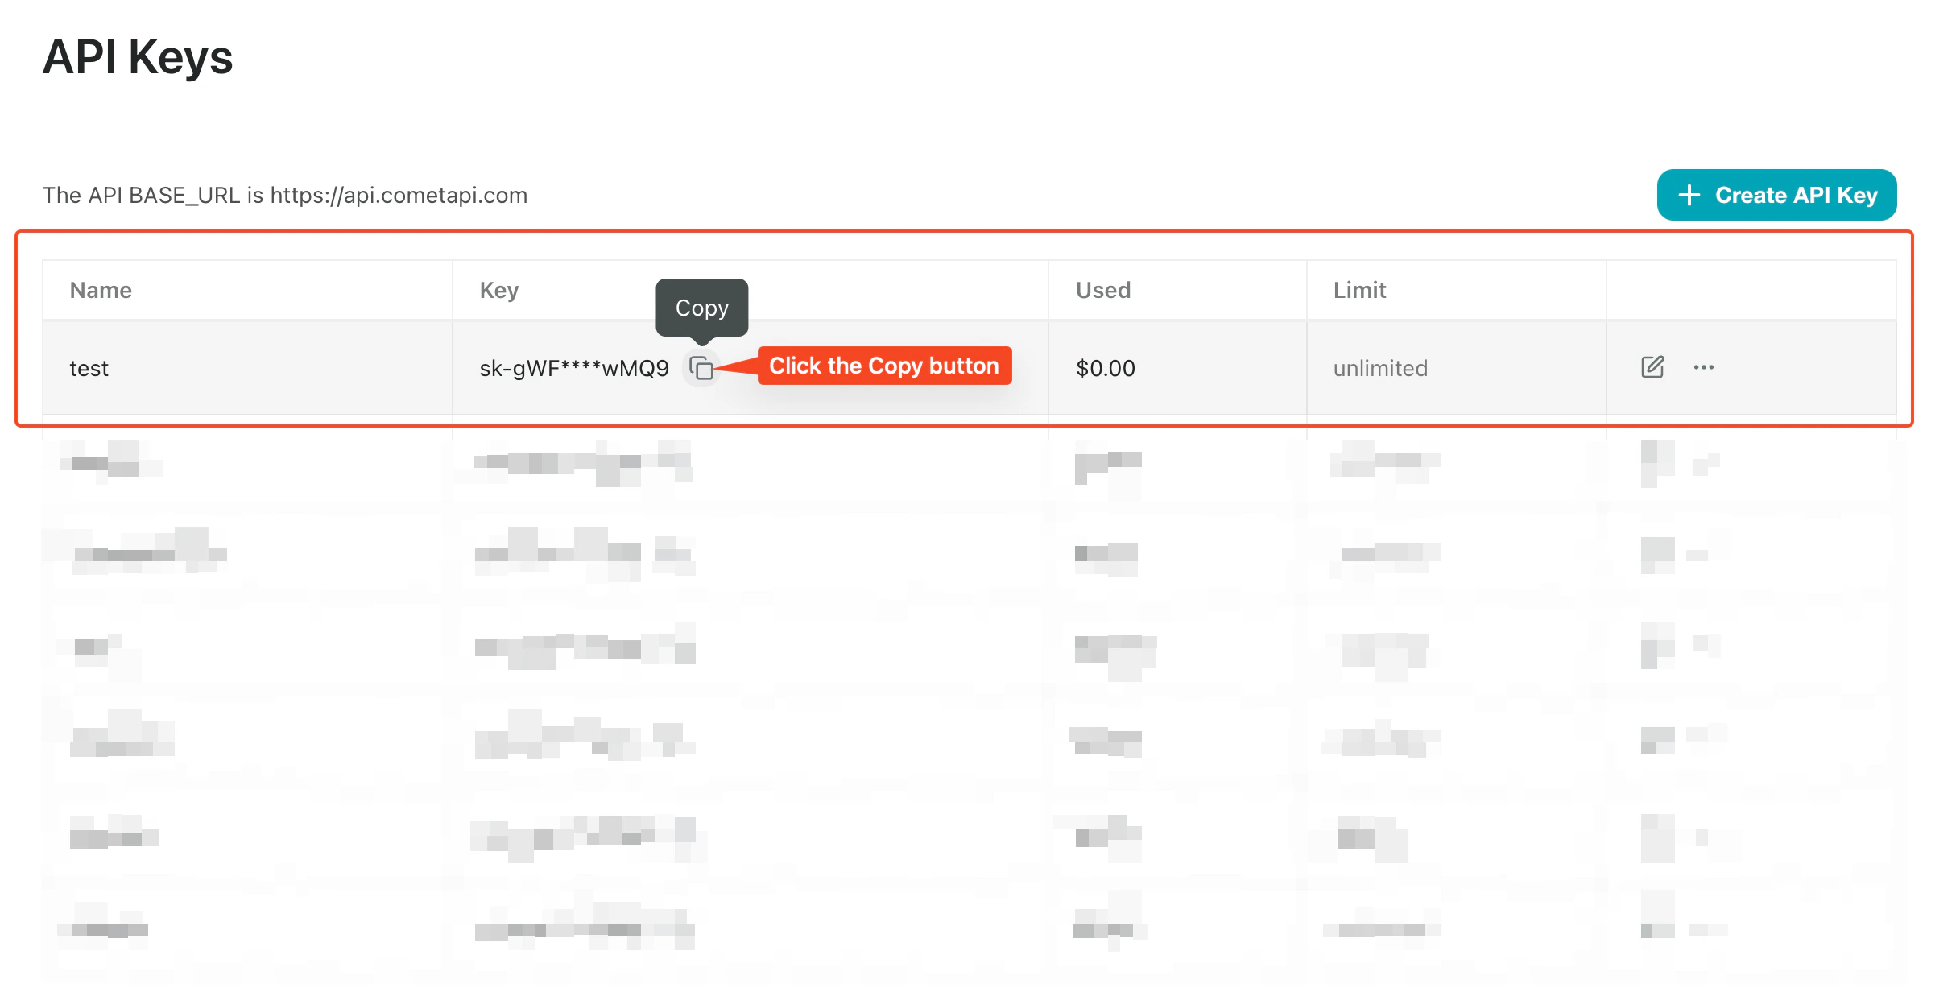Select the Key column header
This screenshot has height=992, width=1960.
499,290
